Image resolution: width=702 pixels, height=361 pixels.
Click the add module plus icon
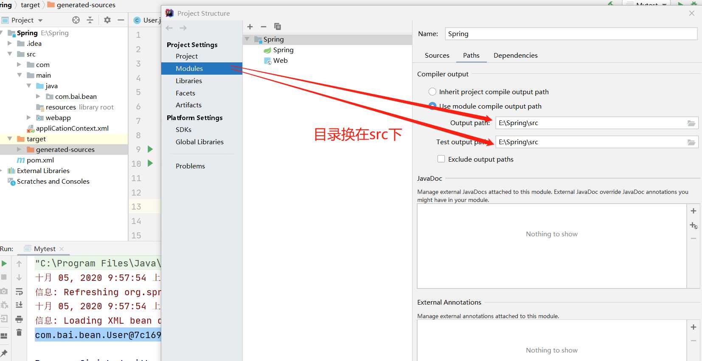tap(250, 27)
